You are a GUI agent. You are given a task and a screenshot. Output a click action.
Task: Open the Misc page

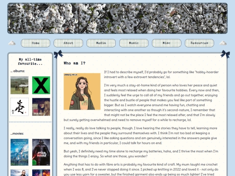coord(167,43)
